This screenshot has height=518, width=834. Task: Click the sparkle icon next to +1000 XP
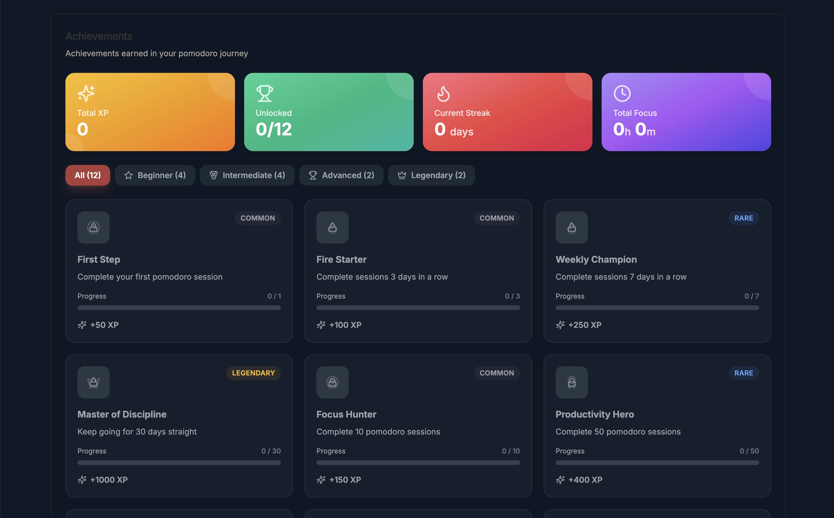pos(82,480)
